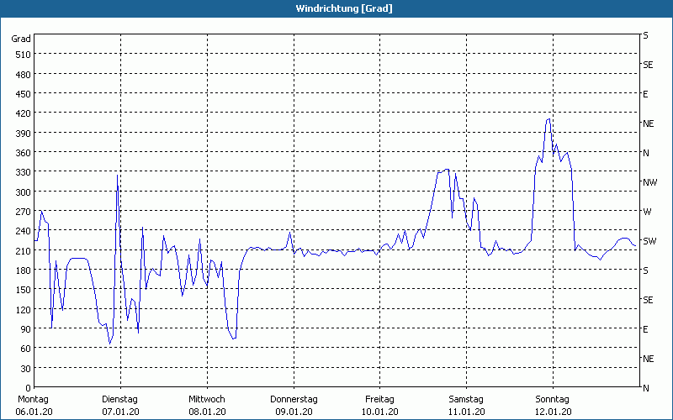Viewport: 673px width, 420px height.
Task: Click the 180 value on the left axis
Action: point(21,270)
